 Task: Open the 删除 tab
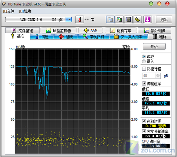tap(159, 37)
